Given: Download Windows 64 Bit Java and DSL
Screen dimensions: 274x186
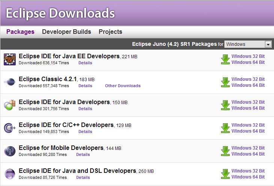Looking at the screenshot, I should pos(248,177).
